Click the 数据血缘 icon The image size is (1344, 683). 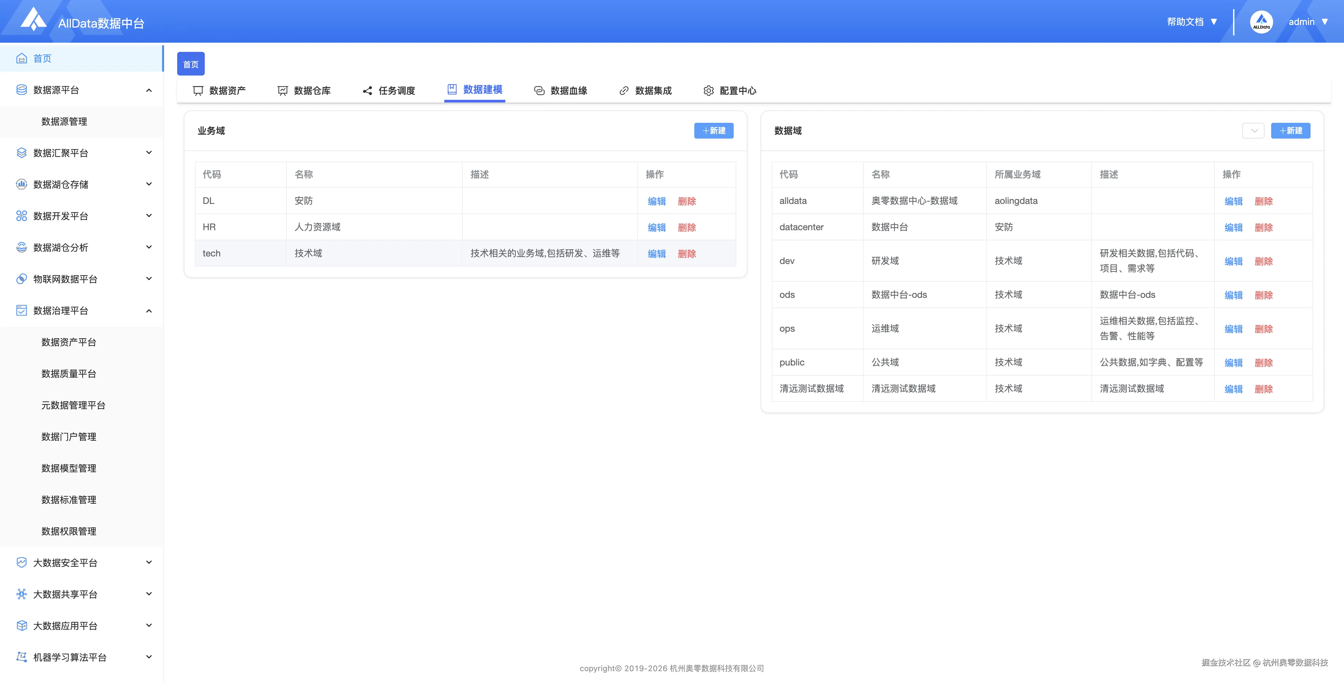pyautogui.click(x=539, y=91)
